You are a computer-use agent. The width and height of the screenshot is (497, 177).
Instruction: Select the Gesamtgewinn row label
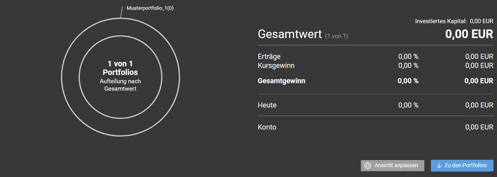(x=282, y=81)
